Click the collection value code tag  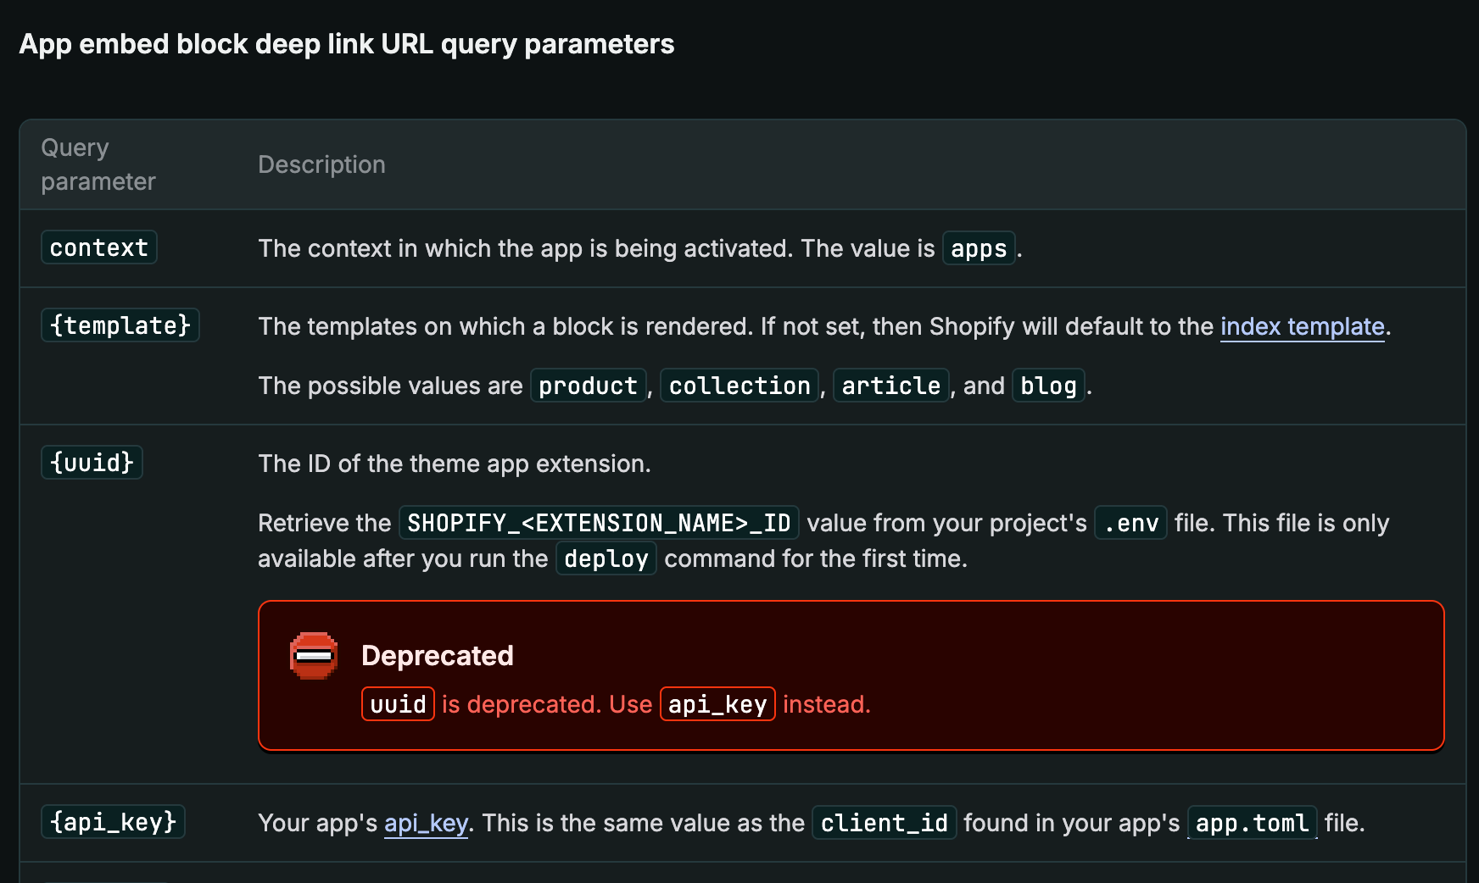[739, 386]
